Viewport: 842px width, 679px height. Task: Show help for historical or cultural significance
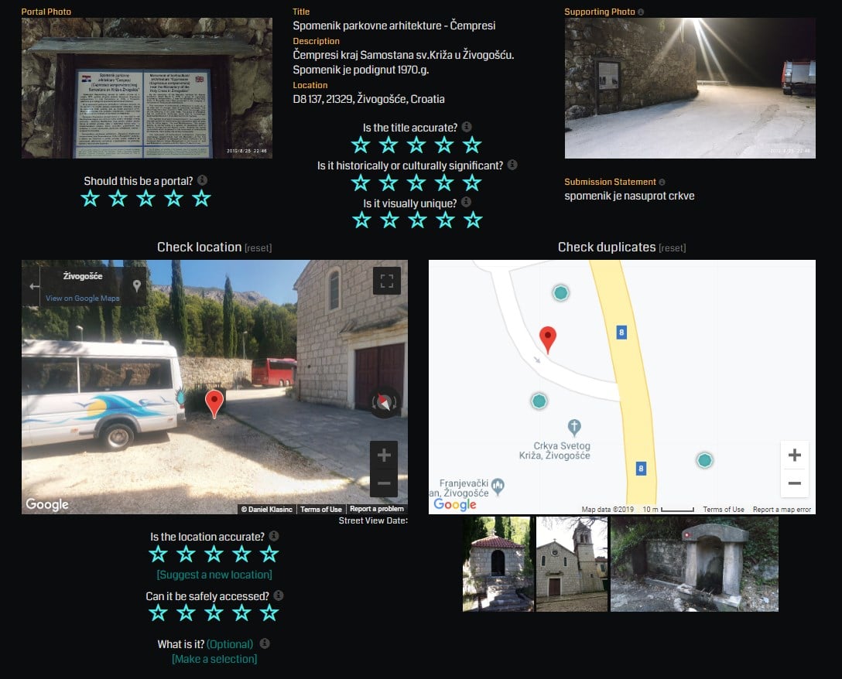512,165
